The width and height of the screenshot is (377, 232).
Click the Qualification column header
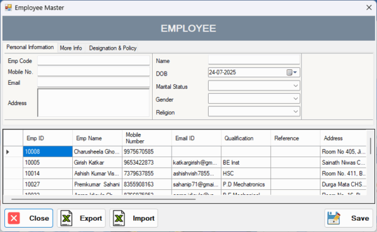coord(246,138)
